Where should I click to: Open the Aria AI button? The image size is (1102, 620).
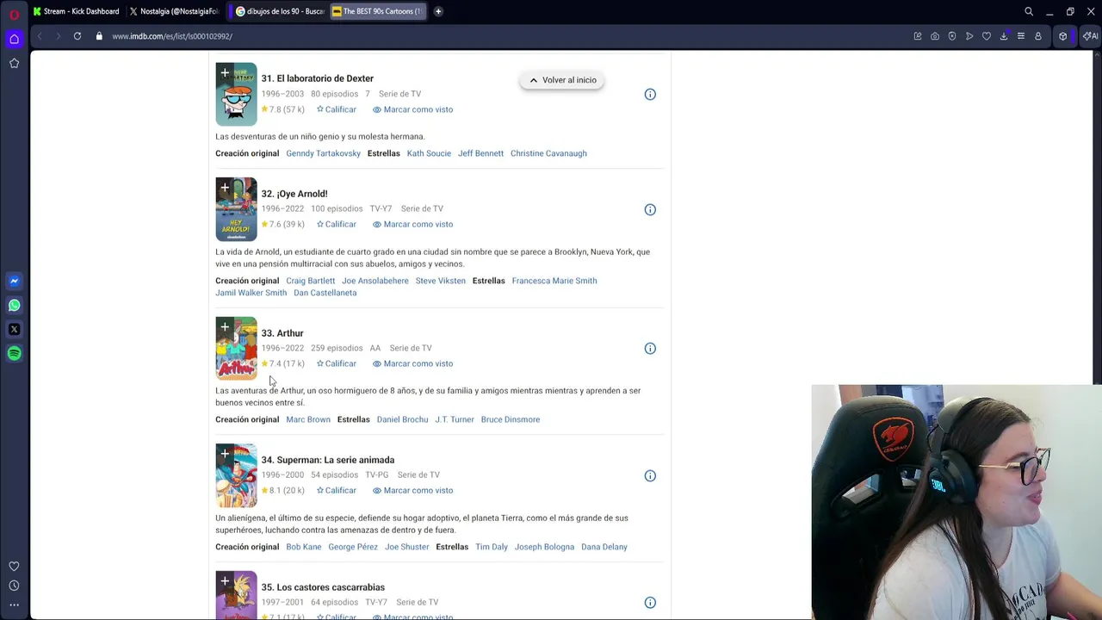1090,36
